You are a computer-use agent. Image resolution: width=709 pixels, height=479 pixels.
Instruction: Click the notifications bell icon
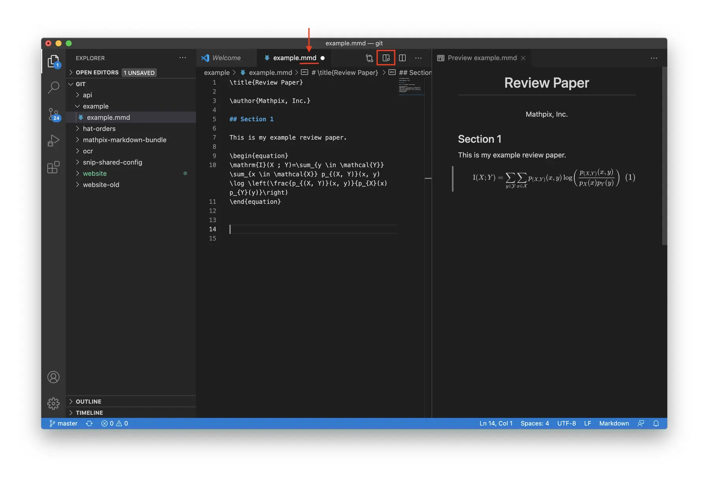[656, 423]
